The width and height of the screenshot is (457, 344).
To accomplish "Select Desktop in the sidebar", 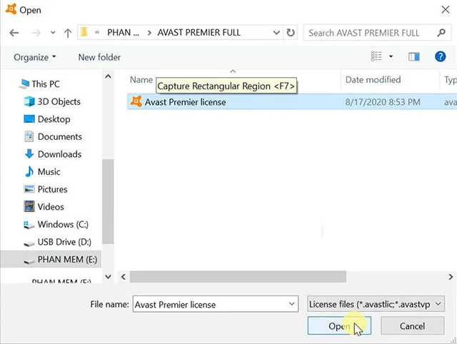I will [47, 119].
